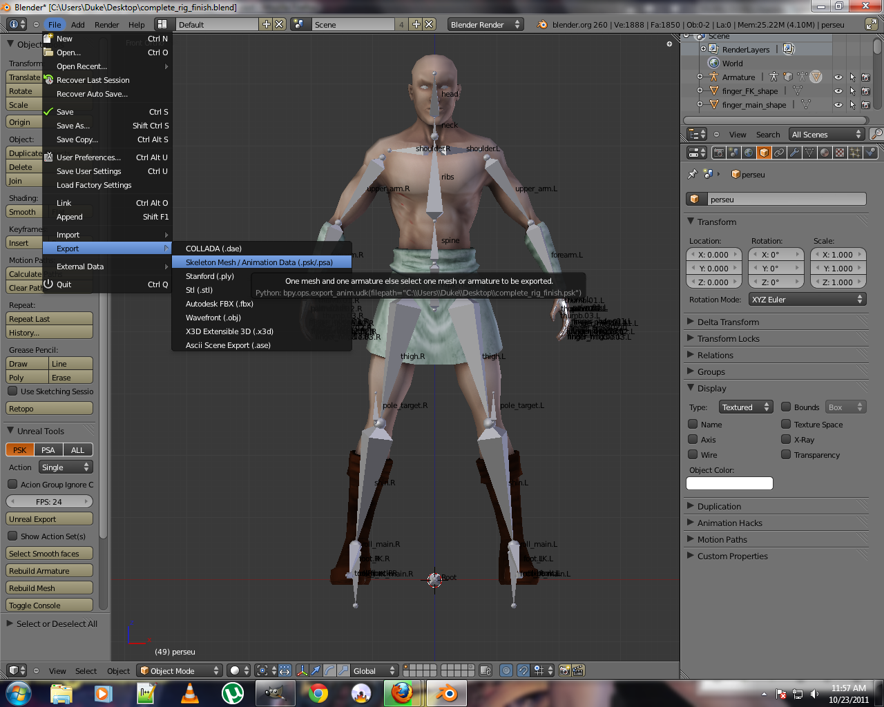Screen dimensions: 884x707
Task: Expand the Armature tree node
Action: pyautogui.click(x=700, y=77)
